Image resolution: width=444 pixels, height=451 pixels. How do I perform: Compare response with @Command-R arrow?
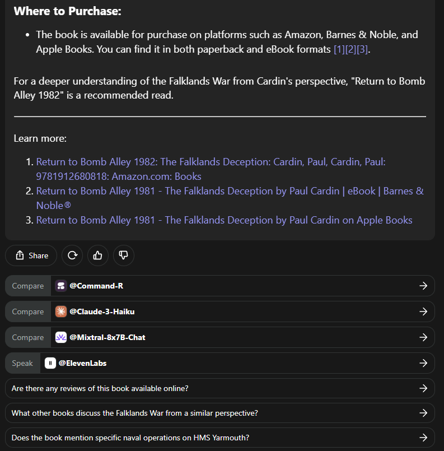pyautogui.click(x=423, y=286)
